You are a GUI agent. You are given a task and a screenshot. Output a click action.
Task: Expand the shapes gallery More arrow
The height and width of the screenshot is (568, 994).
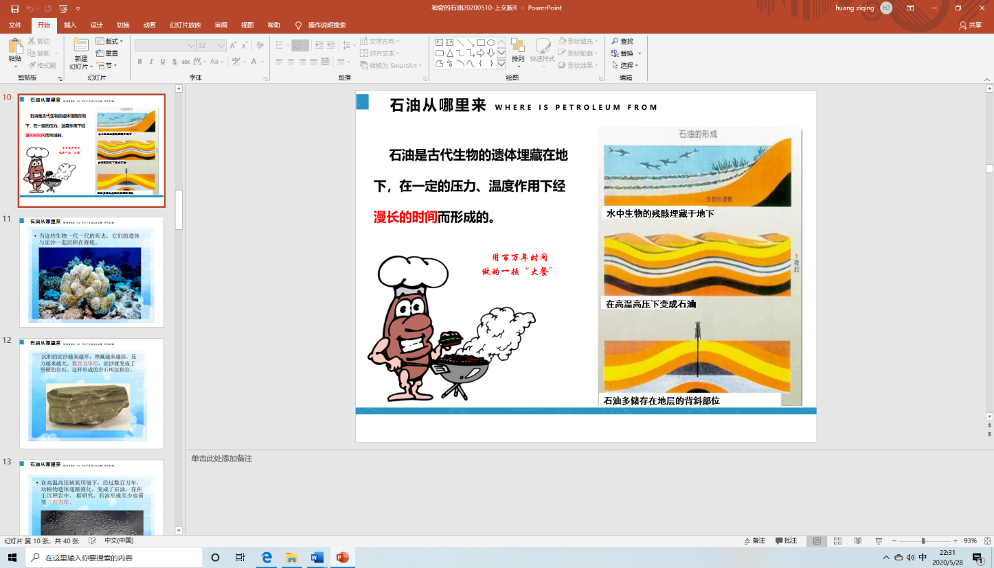[x=501, y=64]
